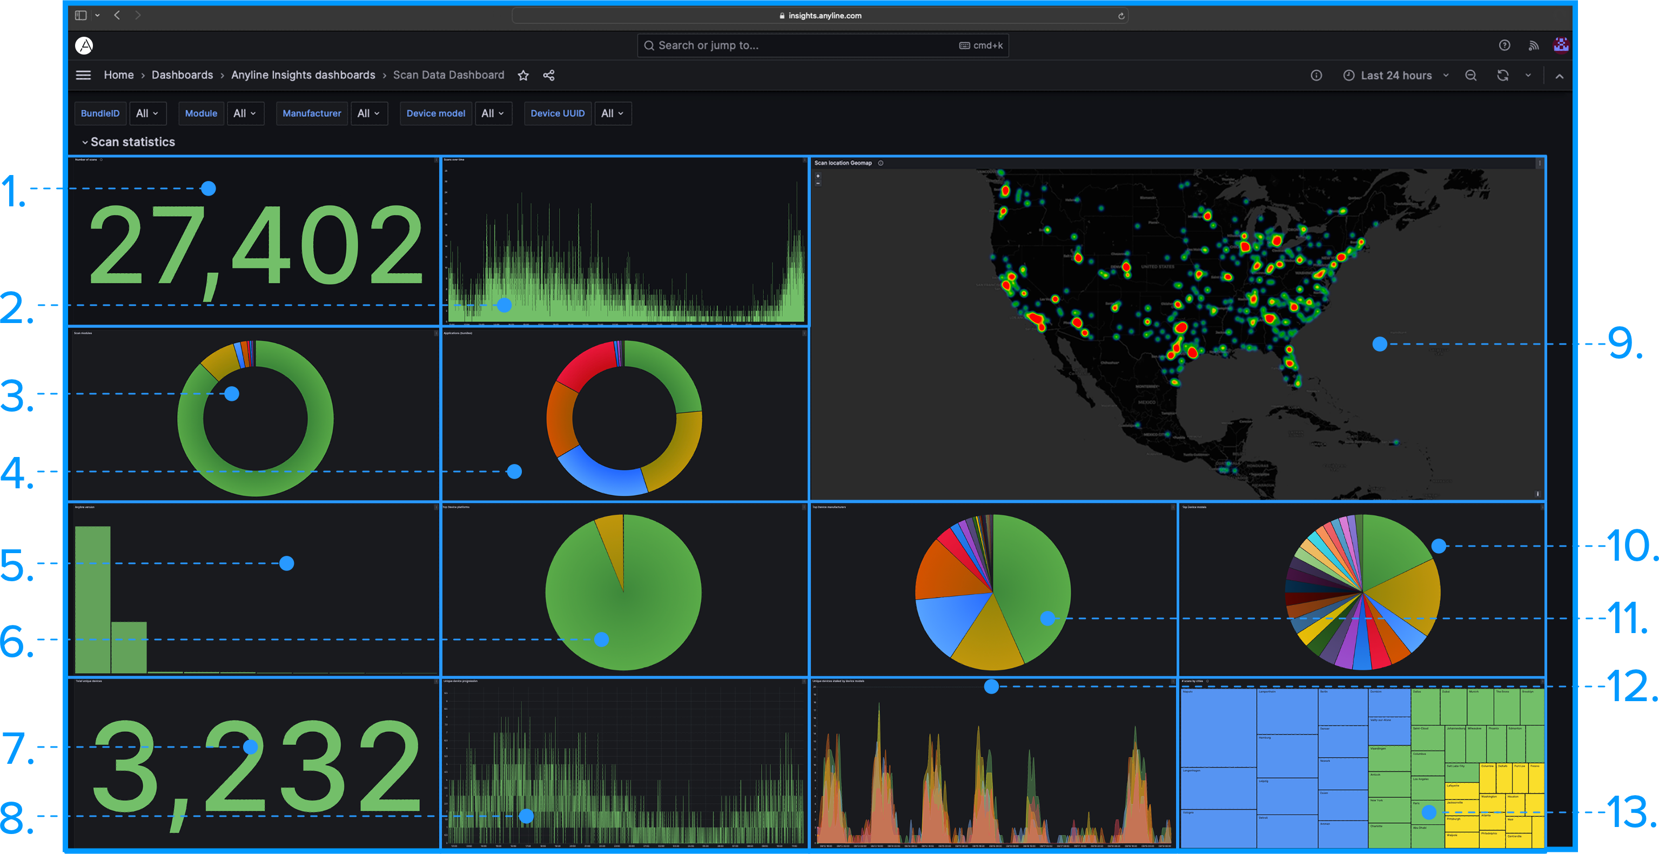Open the user avatar profile menu
Viewport: 1659px width, 854px height.
[x=1561, y=44]
